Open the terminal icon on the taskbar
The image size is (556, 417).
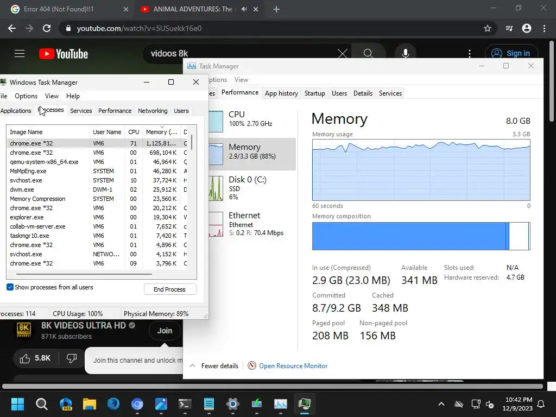(185, 404)
